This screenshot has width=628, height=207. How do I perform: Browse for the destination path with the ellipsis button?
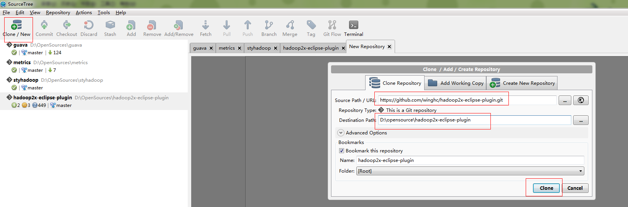click(581, 120)
